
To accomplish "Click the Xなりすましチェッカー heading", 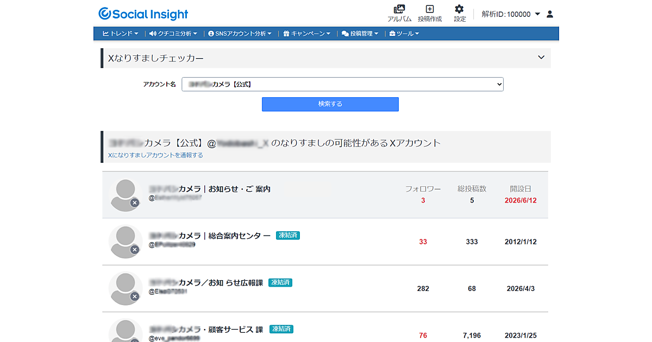I will [x=156, y=58].
